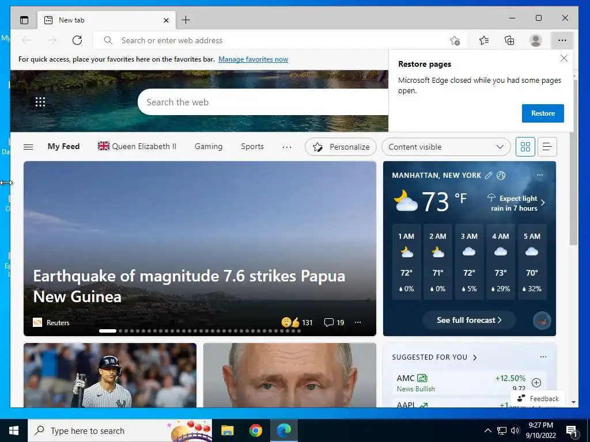Click the browser refresh button

click(x=77, y=40)
